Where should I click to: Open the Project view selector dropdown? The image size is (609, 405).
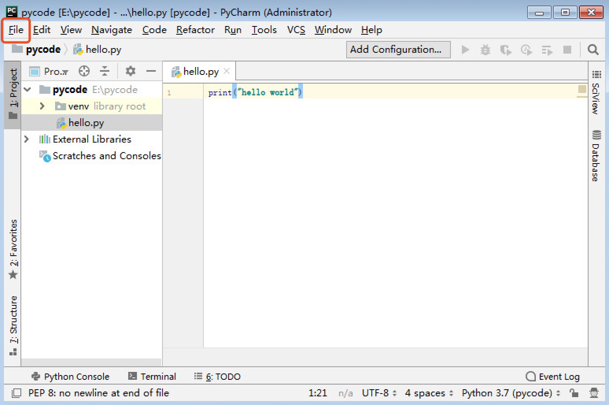[x=49, y=71]
